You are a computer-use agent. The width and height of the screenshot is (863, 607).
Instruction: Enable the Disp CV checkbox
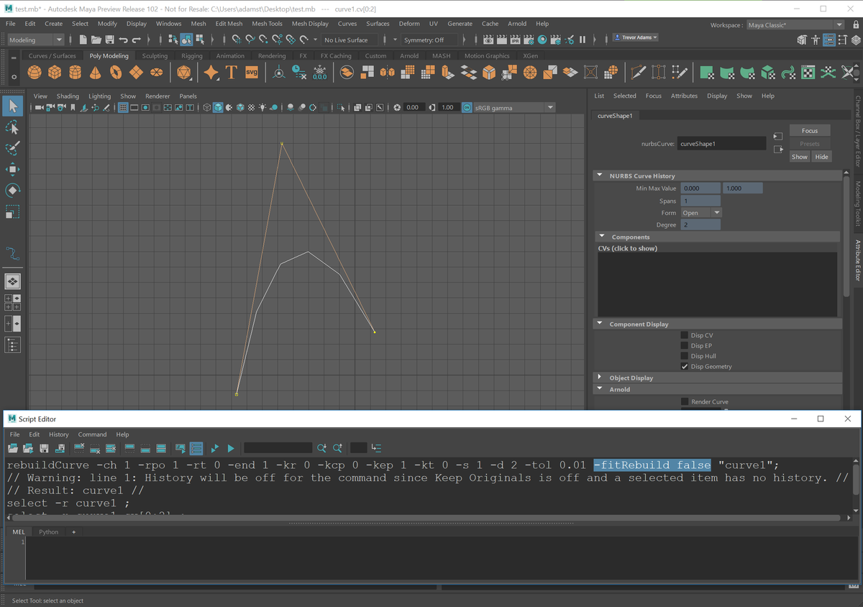684,334
